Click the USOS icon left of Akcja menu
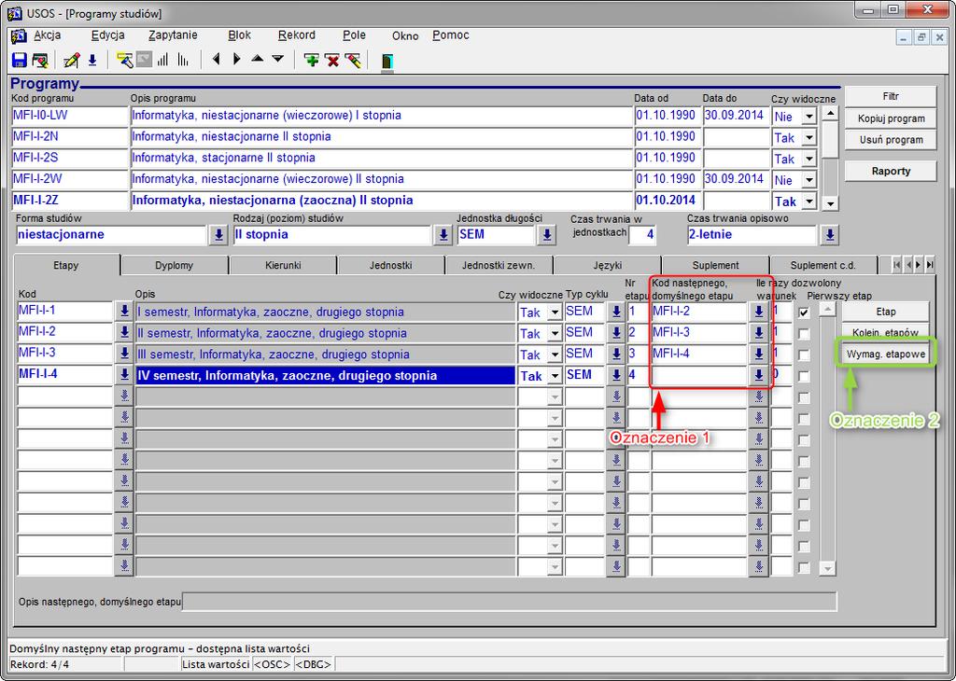Screen dimensions: 956x681 point(19,36)
